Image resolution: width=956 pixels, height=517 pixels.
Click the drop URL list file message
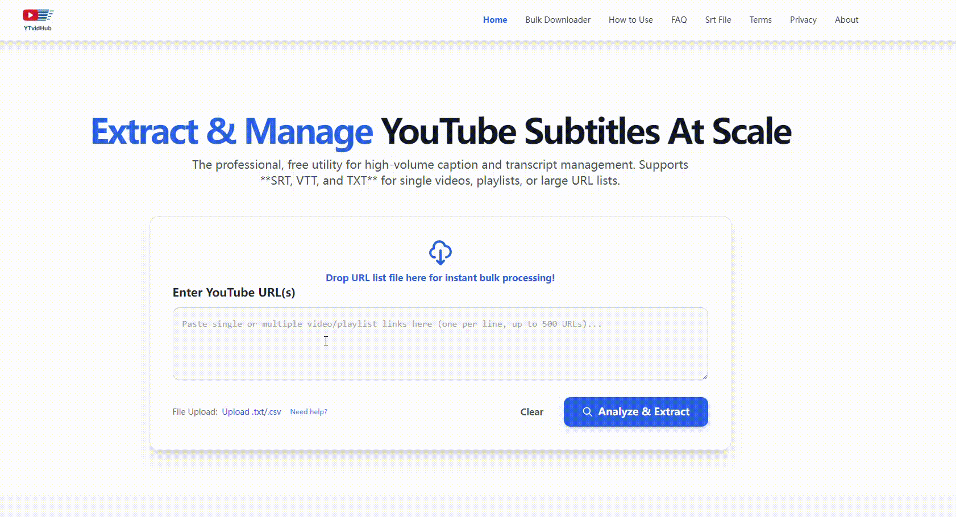pyautogui.click(x=440, y=278)
